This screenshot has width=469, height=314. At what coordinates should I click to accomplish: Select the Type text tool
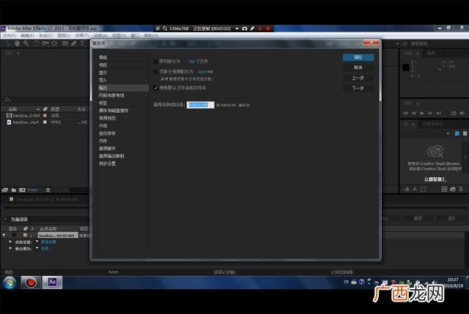[82, 44]
